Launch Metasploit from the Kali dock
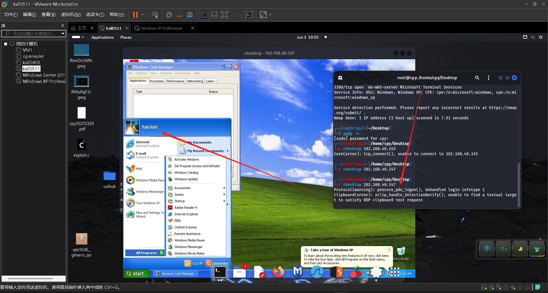Viewport: 548px width, 293px height. 298,272
